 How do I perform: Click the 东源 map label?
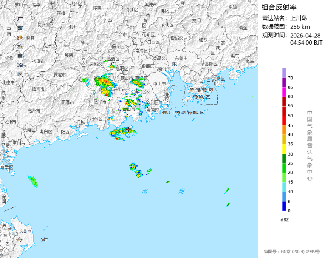(232, 7)
